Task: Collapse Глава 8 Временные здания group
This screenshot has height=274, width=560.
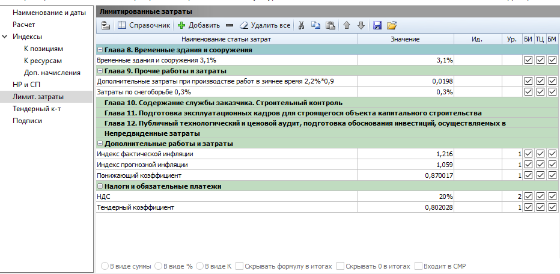Action: 100,50
